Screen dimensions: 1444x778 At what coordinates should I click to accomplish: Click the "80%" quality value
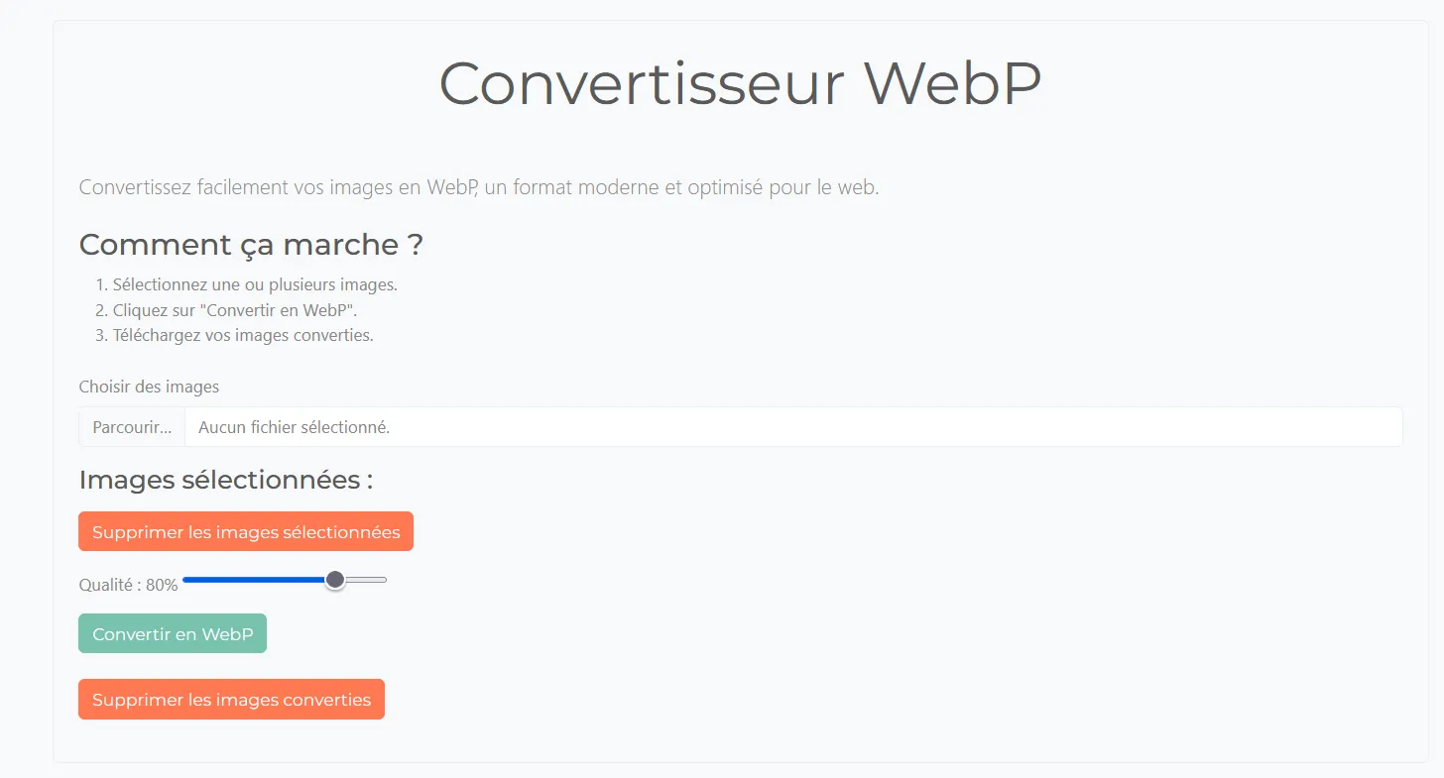(162, 586)
